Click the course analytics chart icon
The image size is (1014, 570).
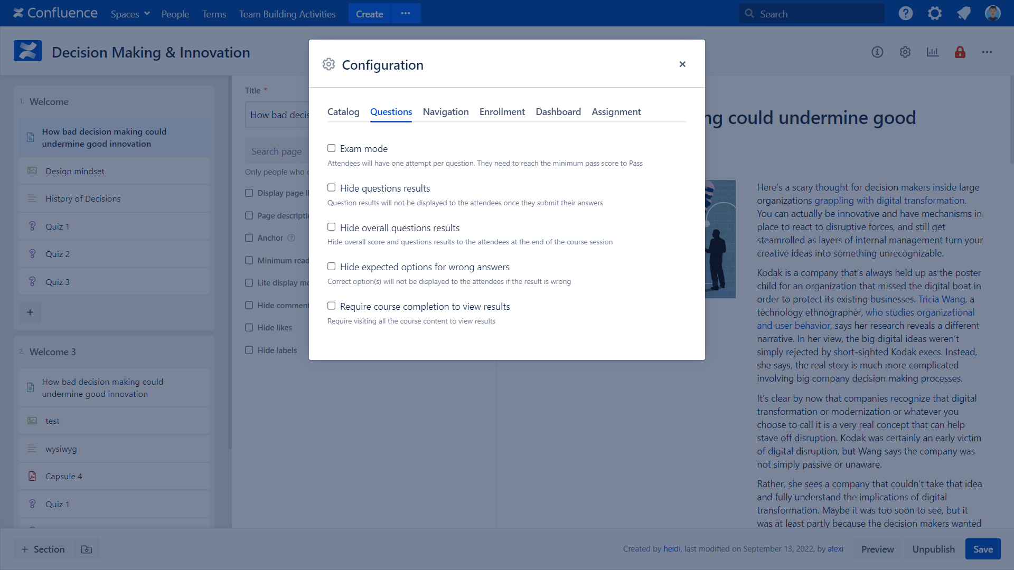(933, 52)
